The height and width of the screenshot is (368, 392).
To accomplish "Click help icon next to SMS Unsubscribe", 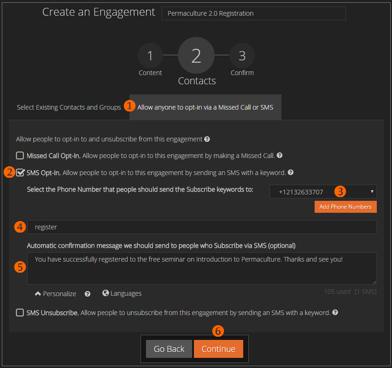I will pyautogui.click(x=335, y=313).
